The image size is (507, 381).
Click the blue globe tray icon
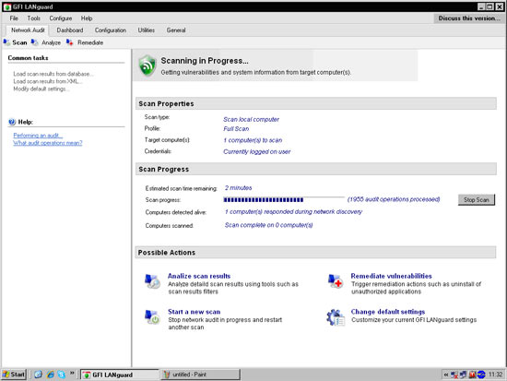pos(481,375)
